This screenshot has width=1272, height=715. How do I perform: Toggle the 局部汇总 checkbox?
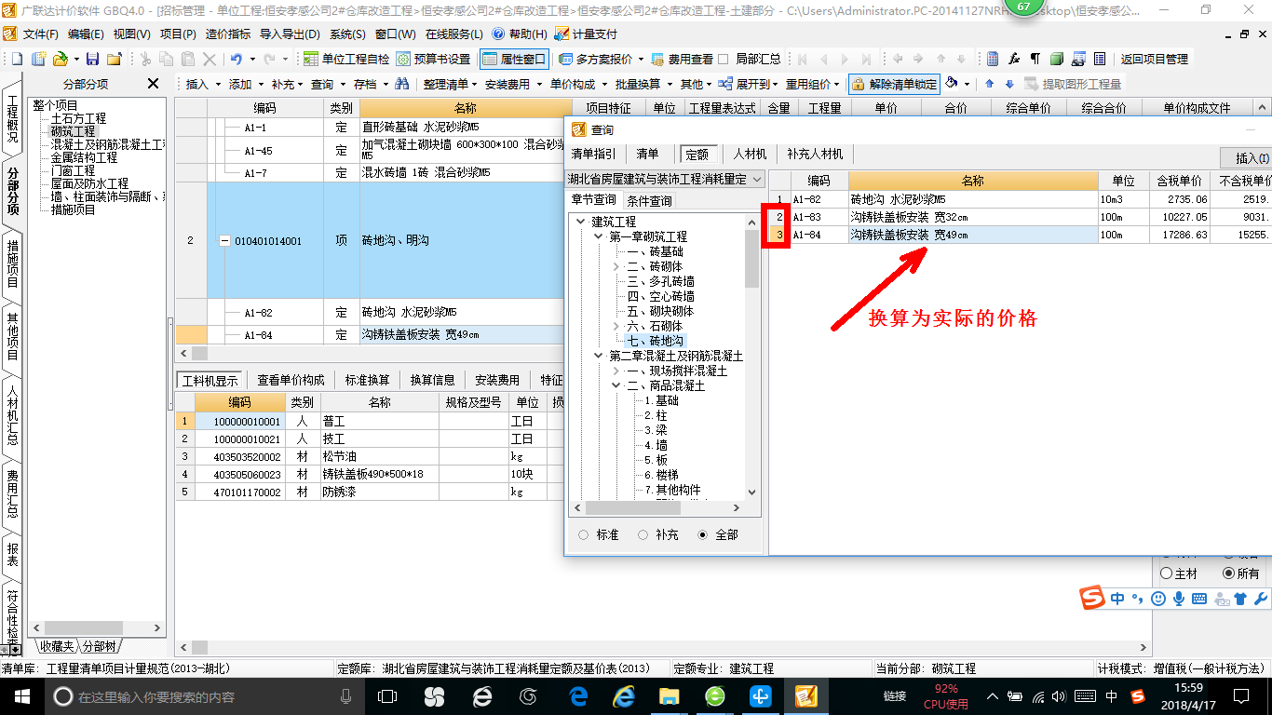point(724,59)
